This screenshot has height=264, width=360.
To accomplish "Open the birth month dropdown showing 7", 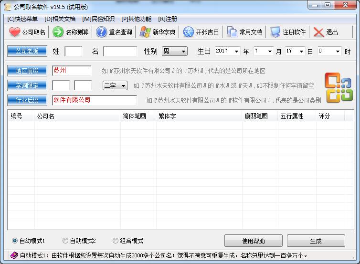I will click(x=264, y=51).
